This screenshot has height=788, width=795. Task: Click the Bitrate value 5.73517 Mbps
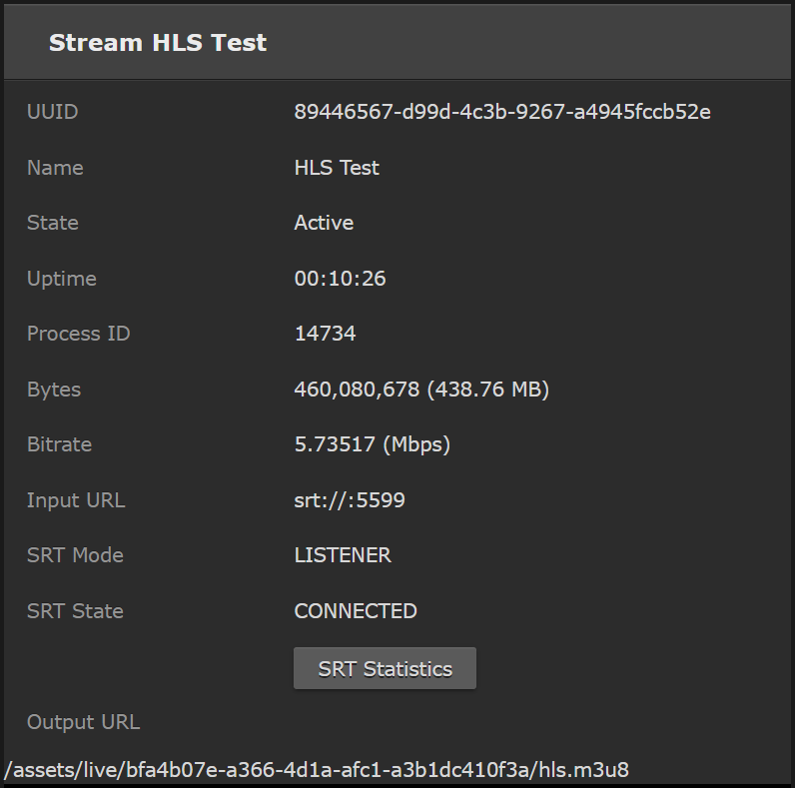[372, 444]
